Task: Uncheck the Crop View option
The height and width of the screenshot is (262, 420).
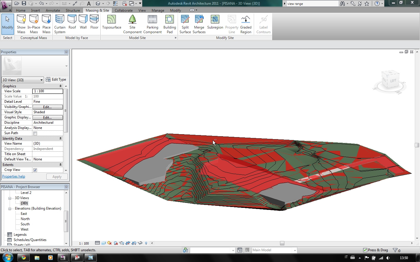Action: pyautogui.click(x=35, y=170)
